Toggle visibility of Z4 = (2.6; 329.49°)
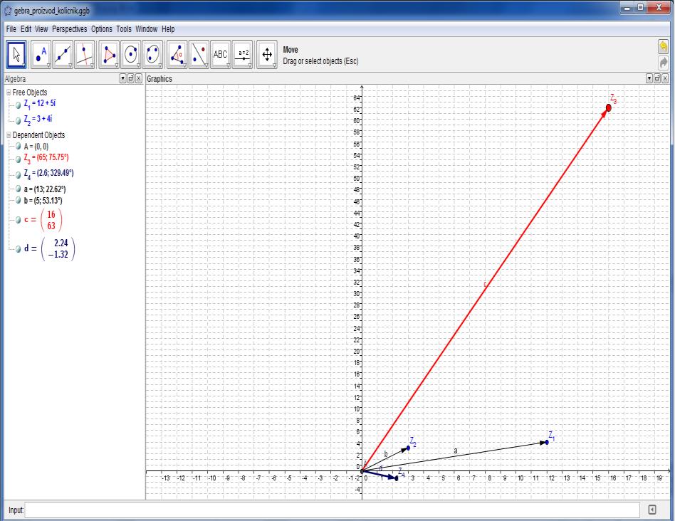Image resolution: width=675 pixels, height=521 pixels. tap(18, 174)
